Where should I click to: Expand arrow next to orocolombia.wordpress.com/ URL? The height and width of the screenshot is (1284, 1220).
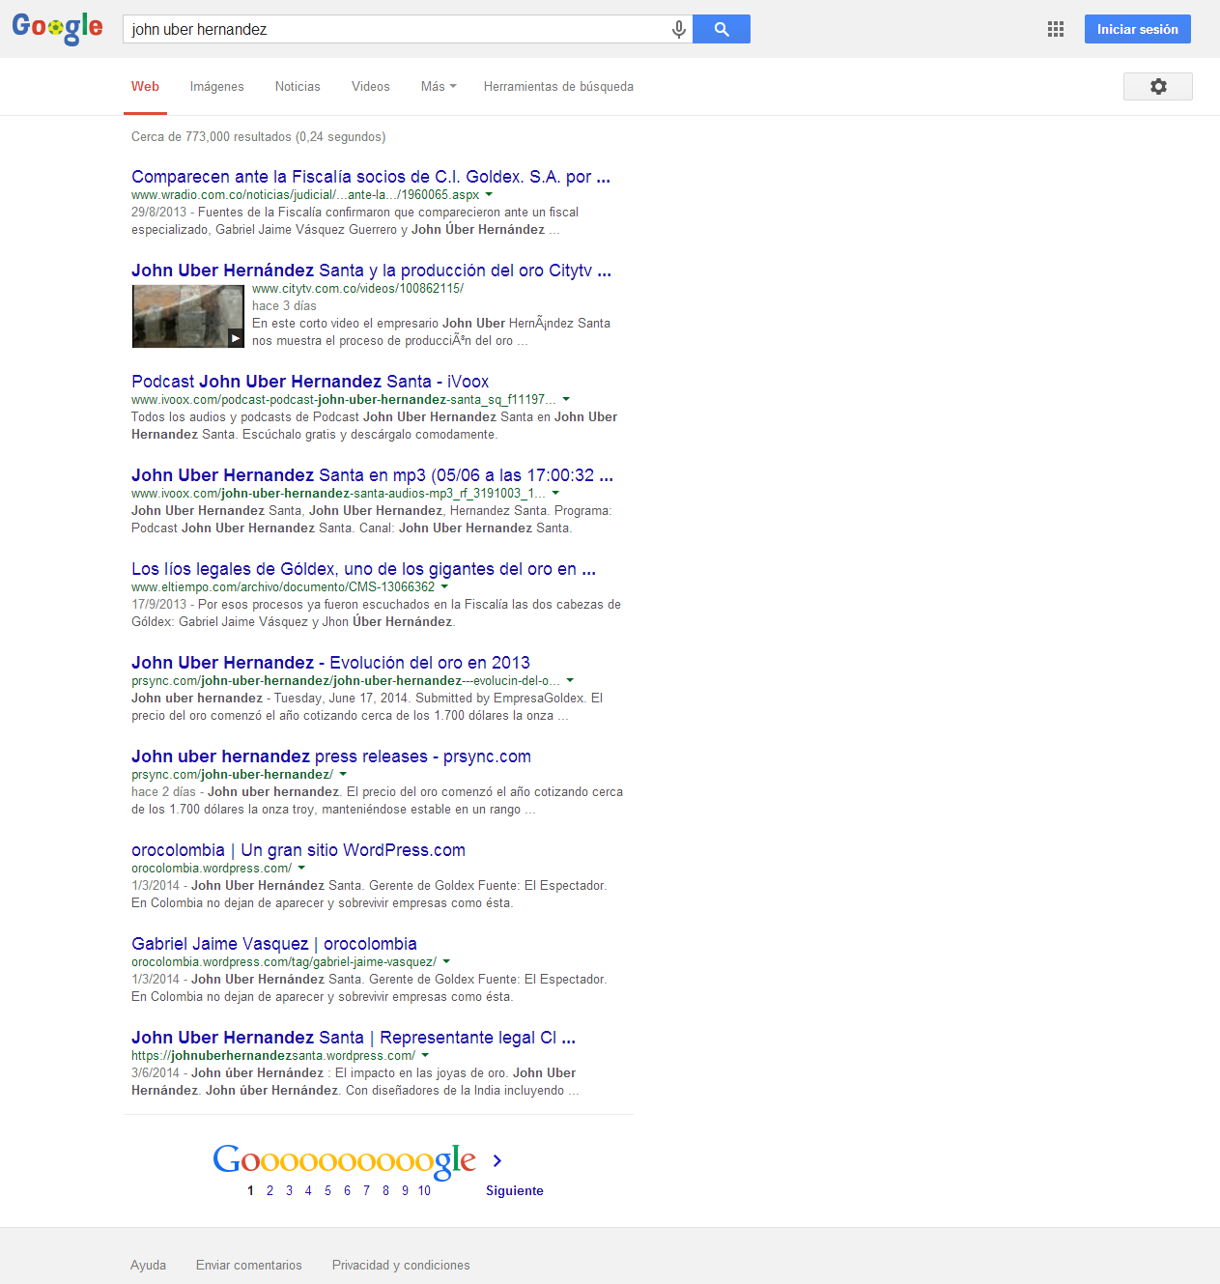(301, 868)
